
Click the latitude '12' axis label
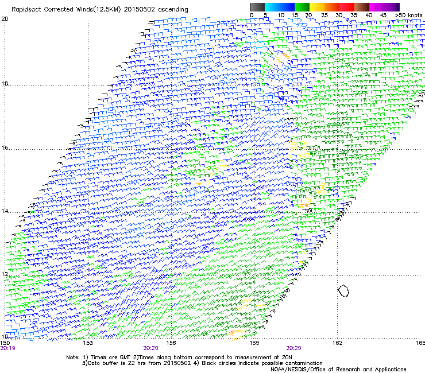[5, 274]
